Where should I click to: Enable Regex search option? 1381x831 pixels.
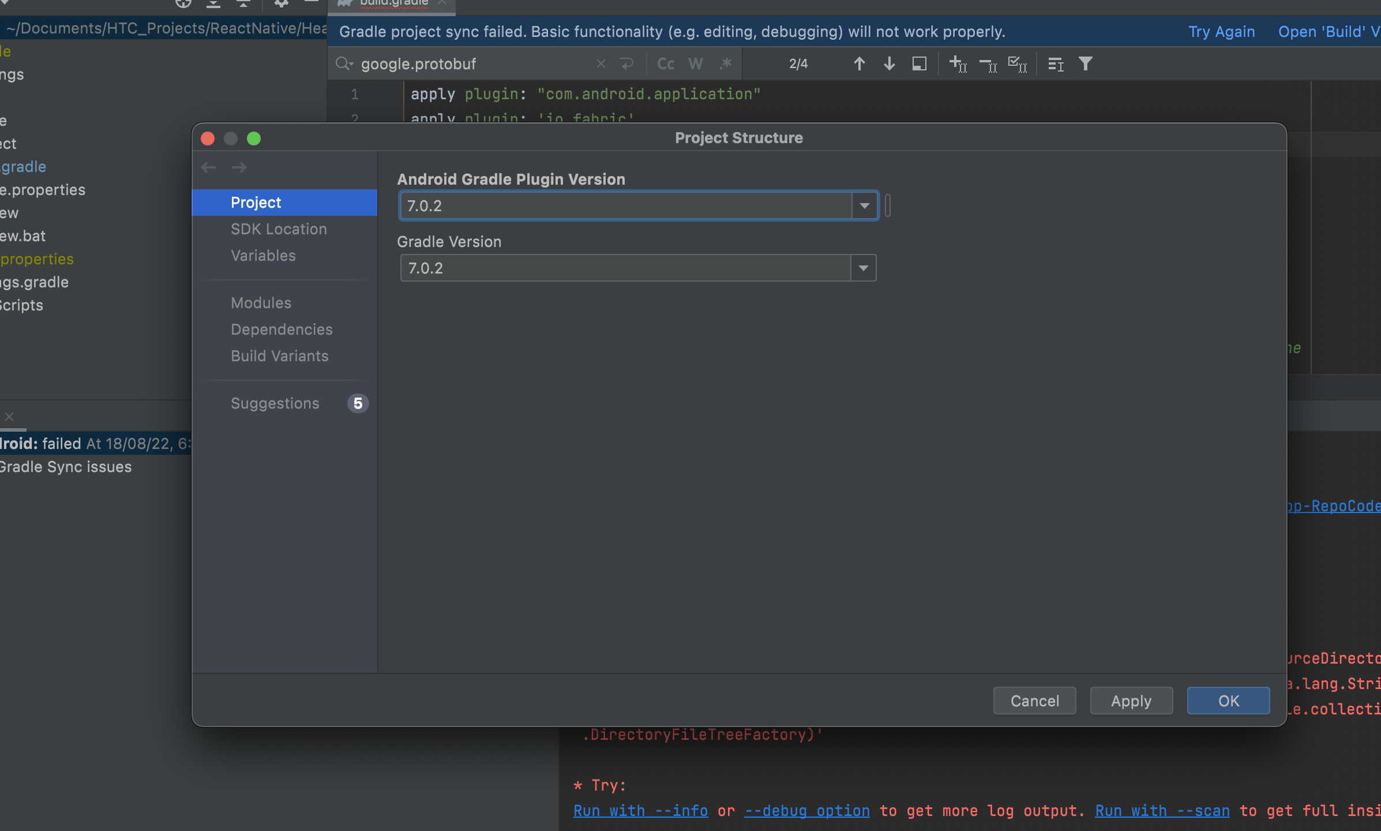(x=726, y=63)
